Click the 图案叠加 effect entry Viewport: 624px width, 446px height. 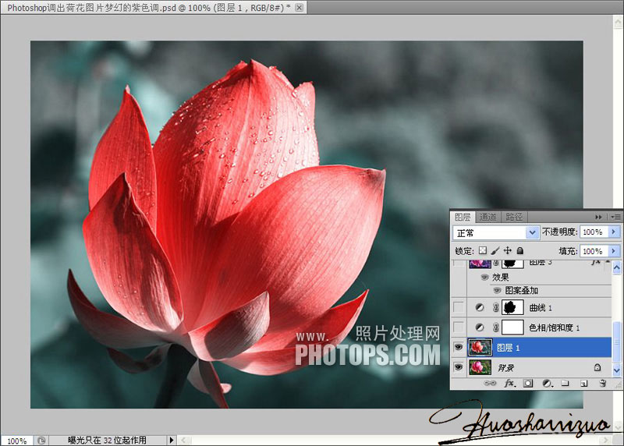[x=522, y=290]
